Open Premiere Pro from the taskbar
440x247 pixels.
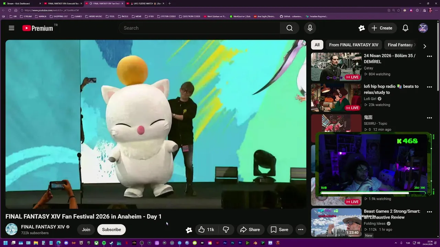240,243
